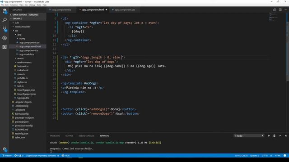Expand the node_modules folder
The image size is (289, 162).
click(x=23, y=27)
